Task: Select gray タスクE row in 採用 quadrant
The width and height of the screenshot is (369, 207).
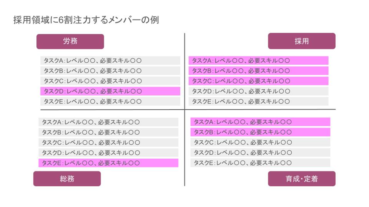Action: pos(258,101)
